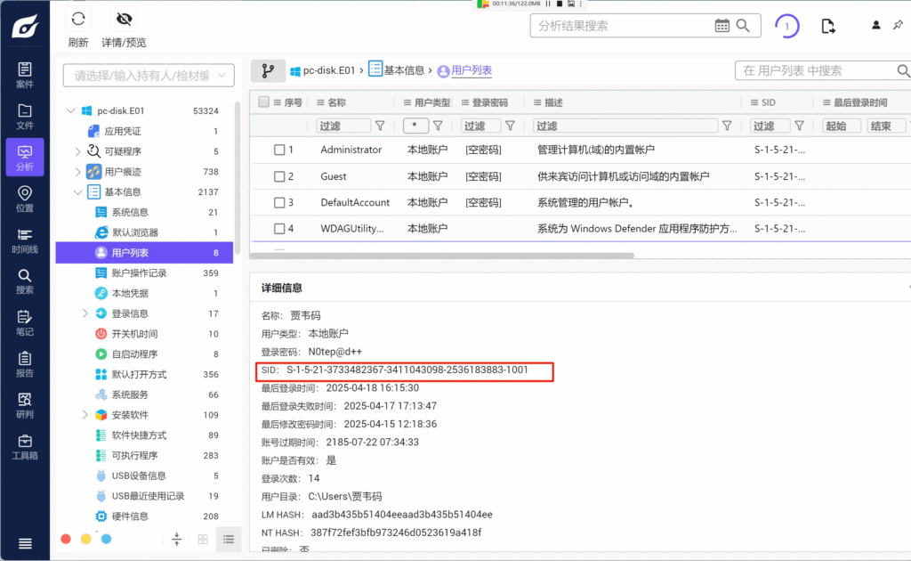The height and width of the screenshot is (561, 911).
Task: Click 基本信息 breadcrumb link
Action: pyautogui.click(x=397, y=69)
